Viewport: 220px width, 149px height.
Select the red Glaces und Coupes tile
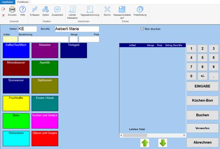coord(45,139)
